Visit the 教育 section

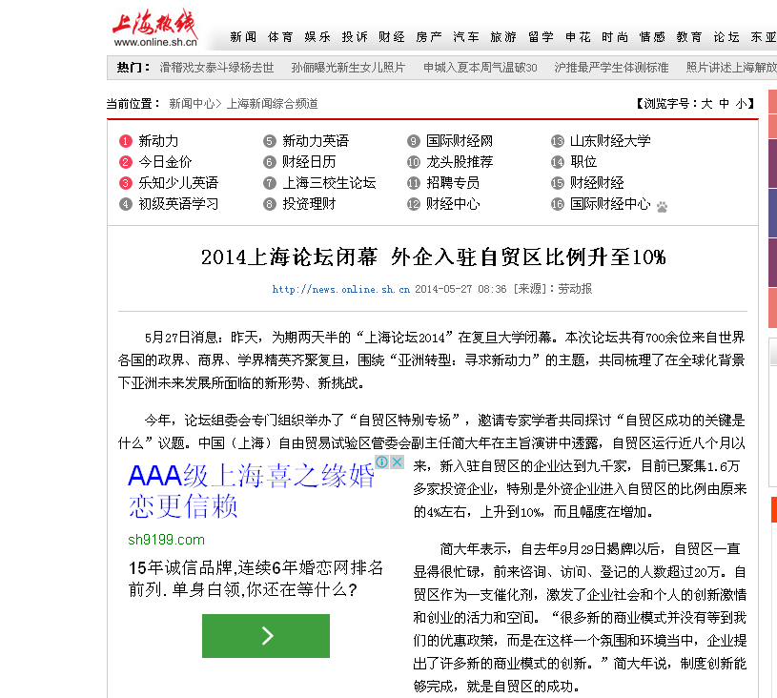(689, 37)
